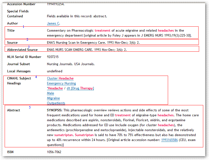Click highlighted word 'treatment' in the Title
Viewport: 209px width, 160px height.
[102, 31]
